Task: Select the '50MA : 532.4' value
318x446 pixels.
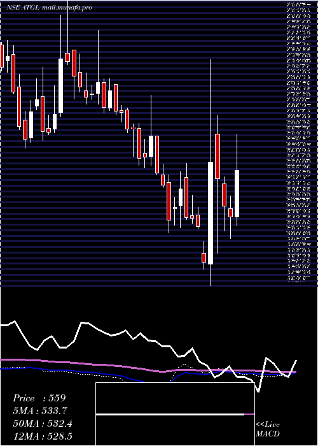Action: (x=43, y=424)
